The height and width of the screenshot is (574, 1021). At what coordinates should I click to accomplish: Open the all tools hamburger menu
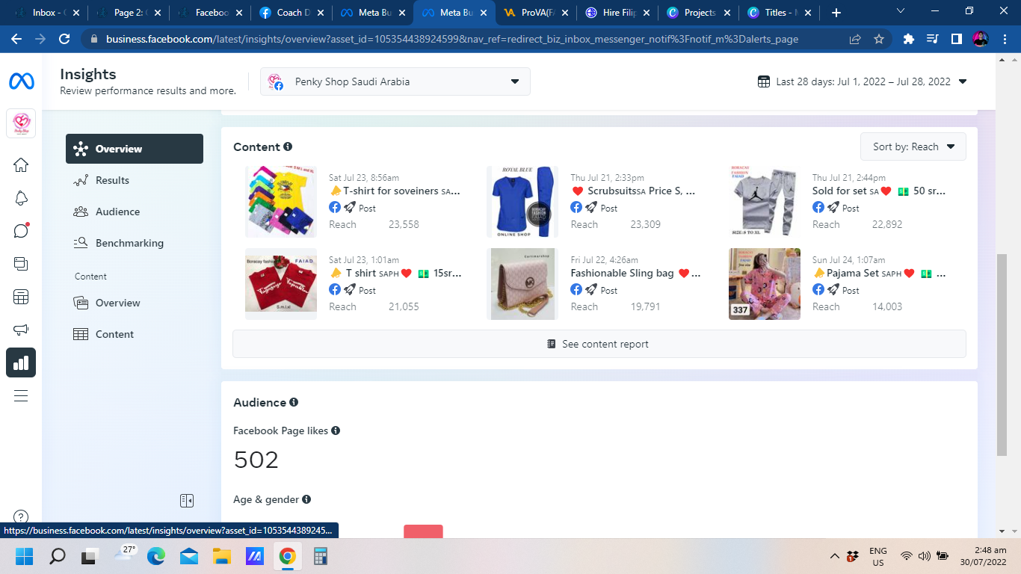coord(21,396)
